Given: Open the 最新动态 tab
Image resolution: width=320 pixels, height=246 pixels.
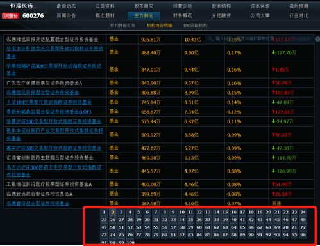Looking at the screenshot, I should (66, 6).
